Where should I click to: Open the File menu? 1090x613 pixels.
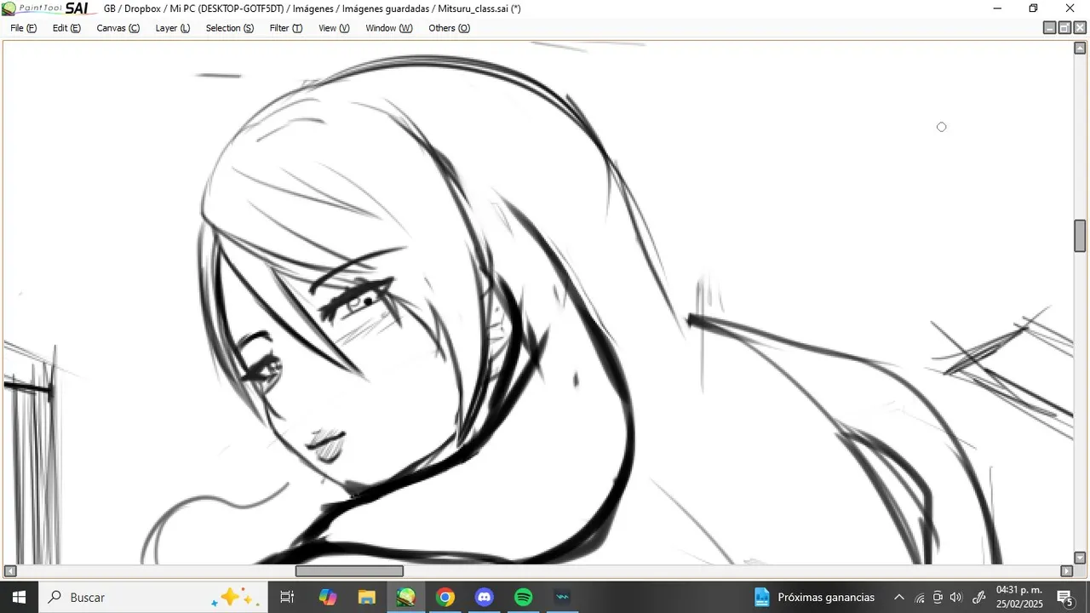tap(23, 28)
